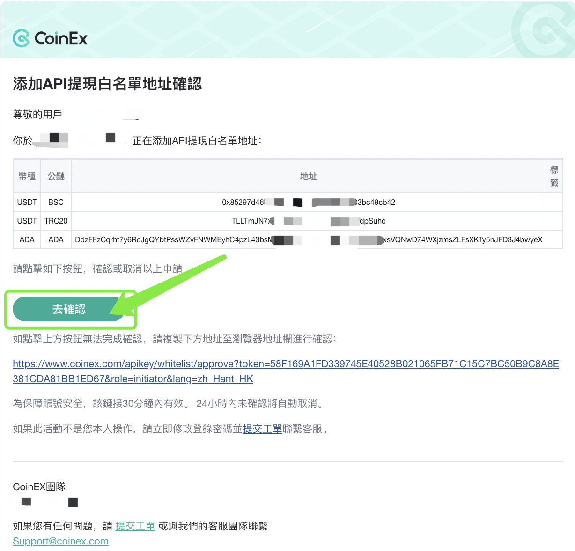Click the instruction line 請點擊如下按鈕
The image size is (575, 551).
pyautogui.click(x=97, y=269)
